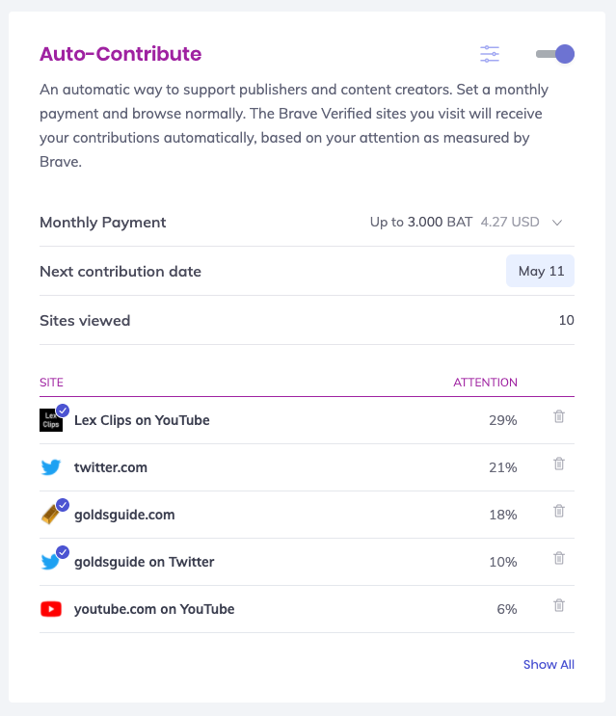Viewport: 616px width, 716px height.
Task: Expand the Monthly Payment dropdown chevron
Action: 557,223
